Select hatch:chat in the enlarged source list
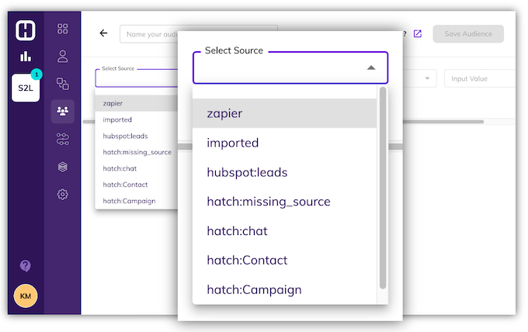 pos(238,230)
